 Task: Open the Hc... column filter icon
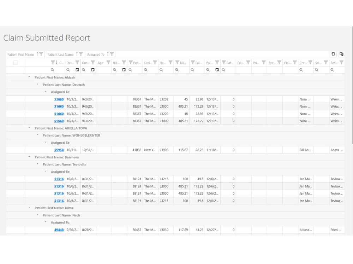[170, 62]
